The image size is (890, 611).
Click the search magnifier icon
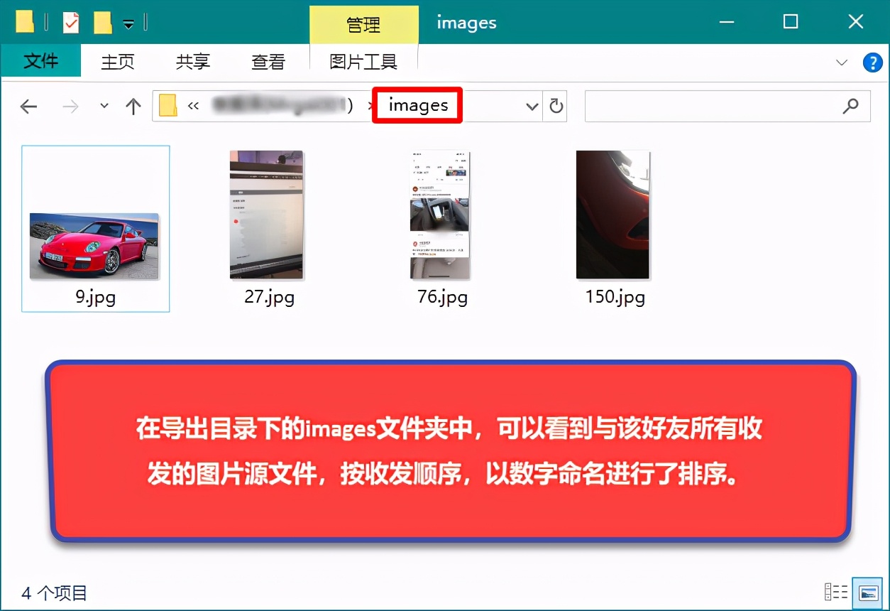point(850,105)
